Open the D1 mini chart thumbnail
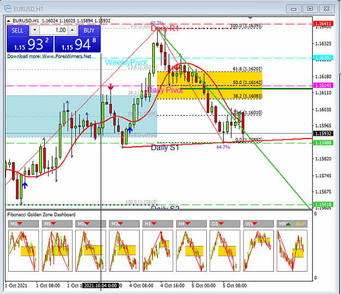Viewport: 341px width, 294px height. click(225, 250)
